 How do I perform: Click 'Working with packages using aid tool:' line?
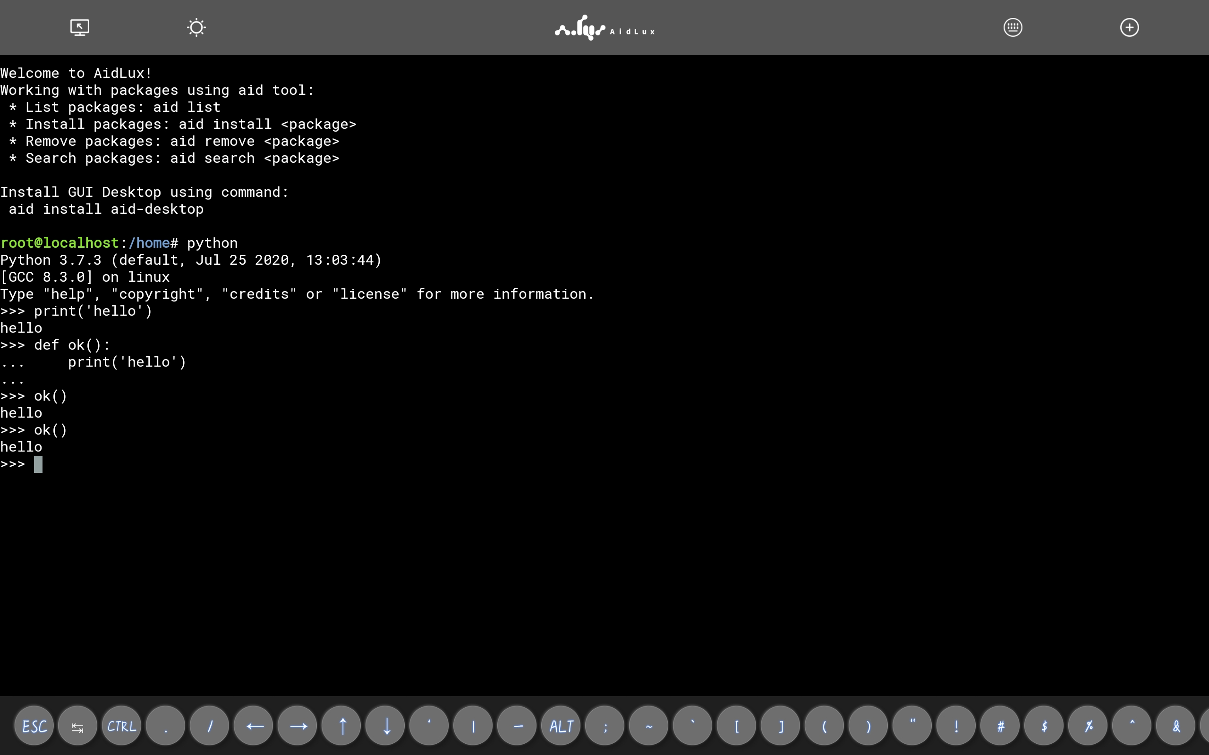pos(157,91)
